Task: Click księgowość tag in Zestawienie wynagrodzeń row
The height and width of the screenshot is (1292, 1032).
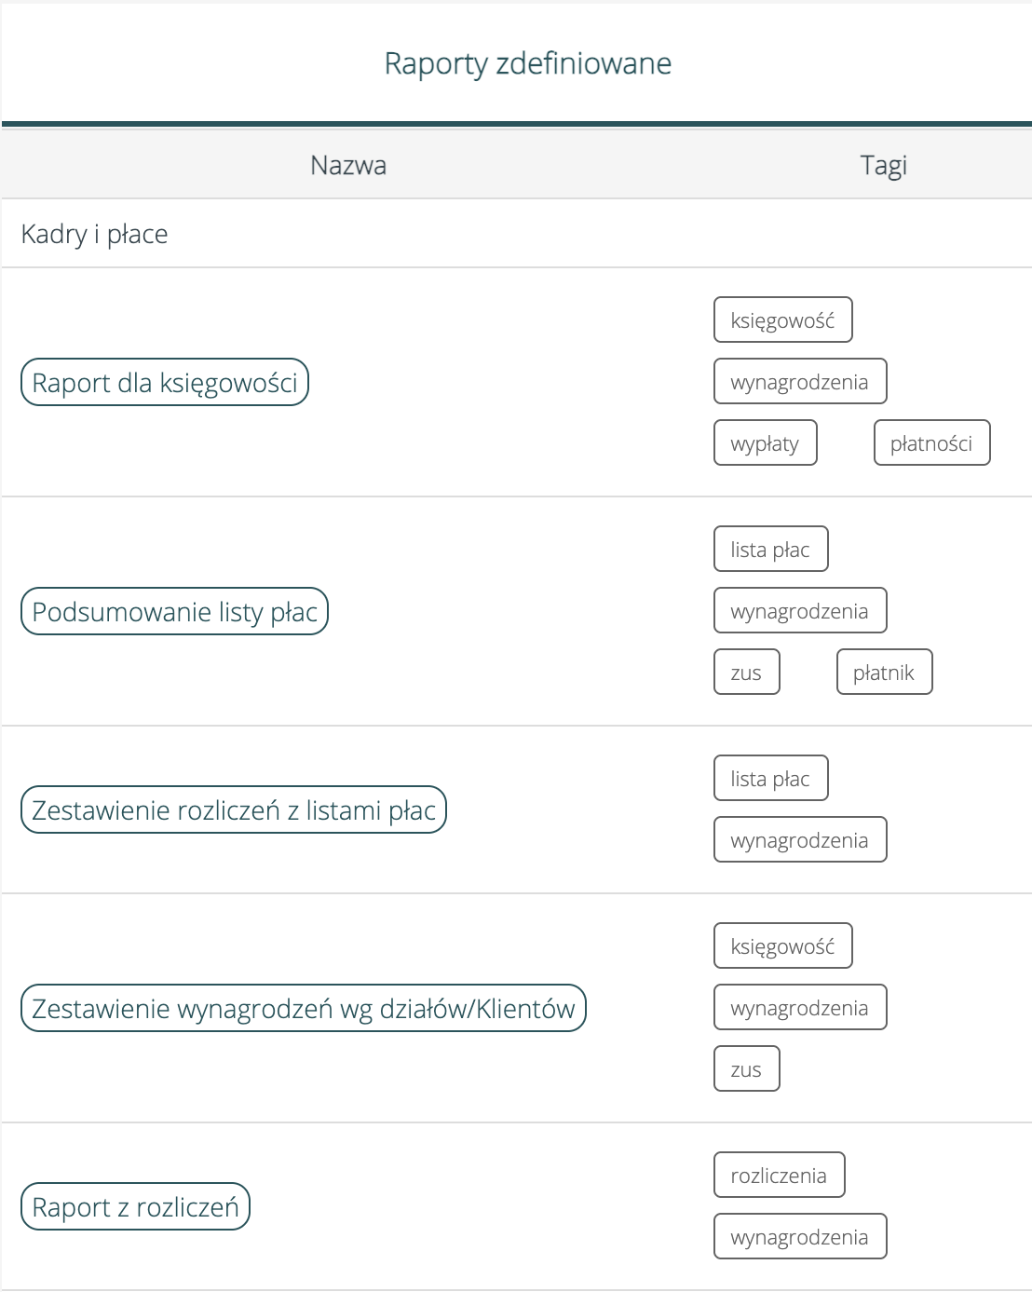Action: (782, 946)
